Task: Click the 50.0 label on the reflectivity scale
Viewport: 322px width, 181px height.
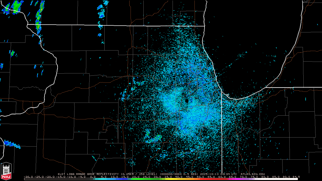Action: click(200, 177)
